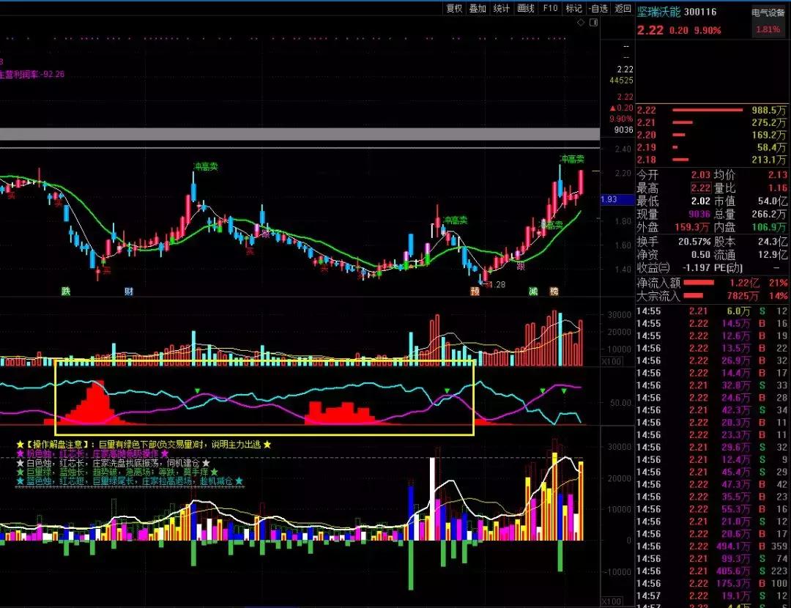Screen dimensions: 791x608
Task: Click the 2.22 order row with 988.5万
Action: click(x=711, y=110)
